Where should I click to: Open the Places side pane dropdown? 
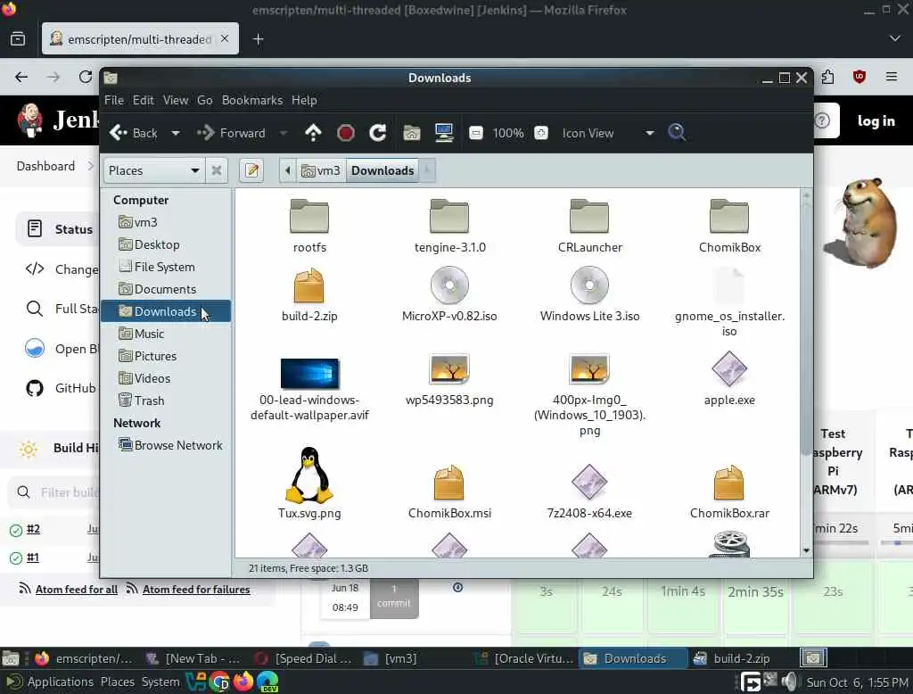[x=154, y=170]
